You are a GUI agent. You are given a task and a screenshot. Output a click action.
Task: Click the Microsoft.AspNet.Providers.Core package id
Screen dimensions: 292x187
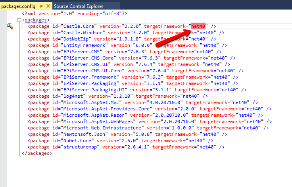106,109
